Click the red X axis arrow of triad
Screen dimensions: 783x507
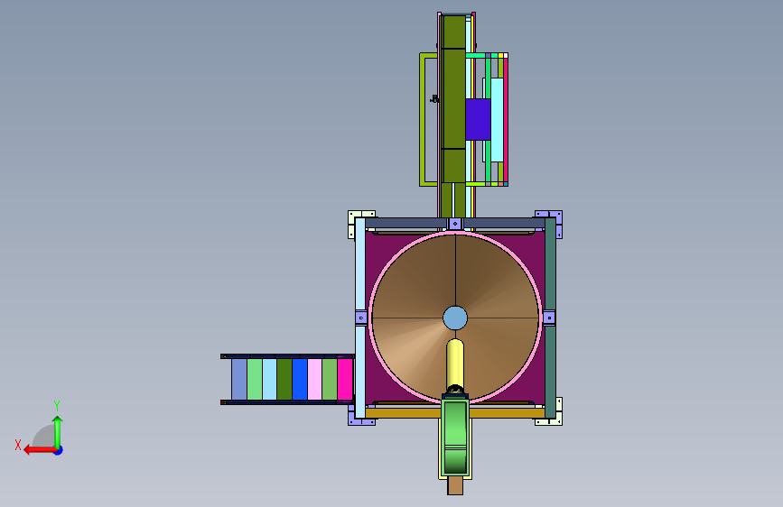coord(39,450)
